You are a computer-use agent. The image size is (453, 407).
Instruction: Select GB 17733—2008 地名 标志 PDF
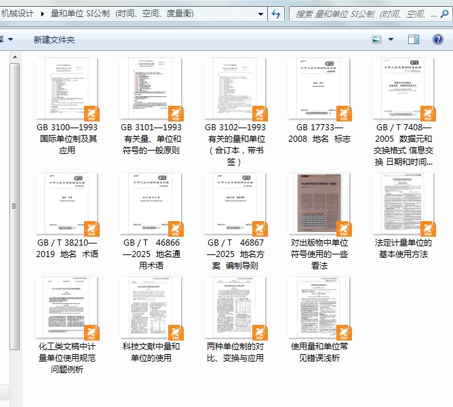tap(319, 100)
